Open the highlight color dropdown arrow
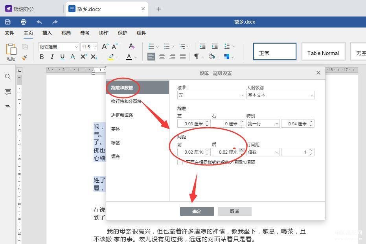 pyautogui.click(x=117, y=57)
